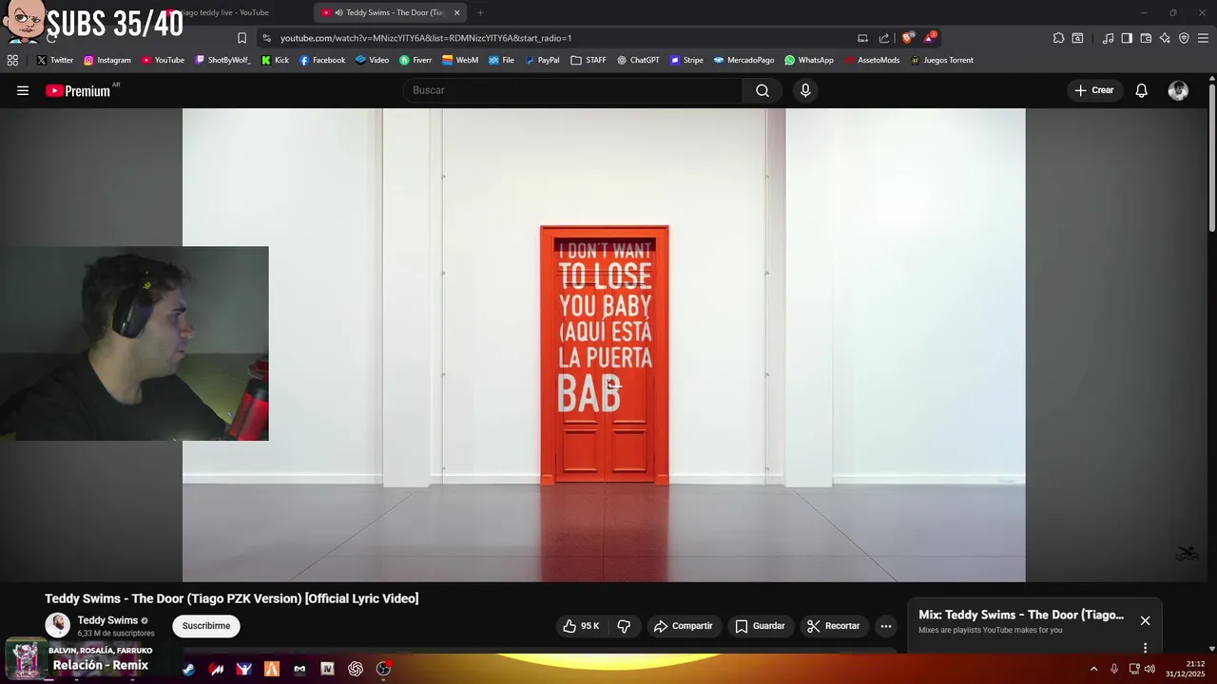Open Steam from the taskbar
1217x684 pixels.
(x=188, y=669)
